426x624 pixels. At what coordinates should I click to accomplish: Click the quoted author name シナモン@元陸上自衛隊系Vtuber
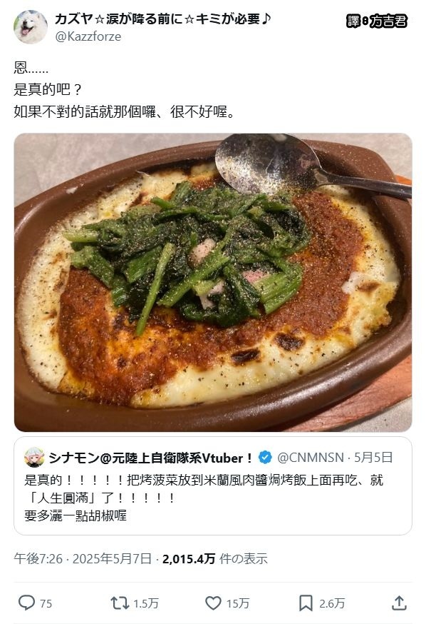(x=150, y=458)
